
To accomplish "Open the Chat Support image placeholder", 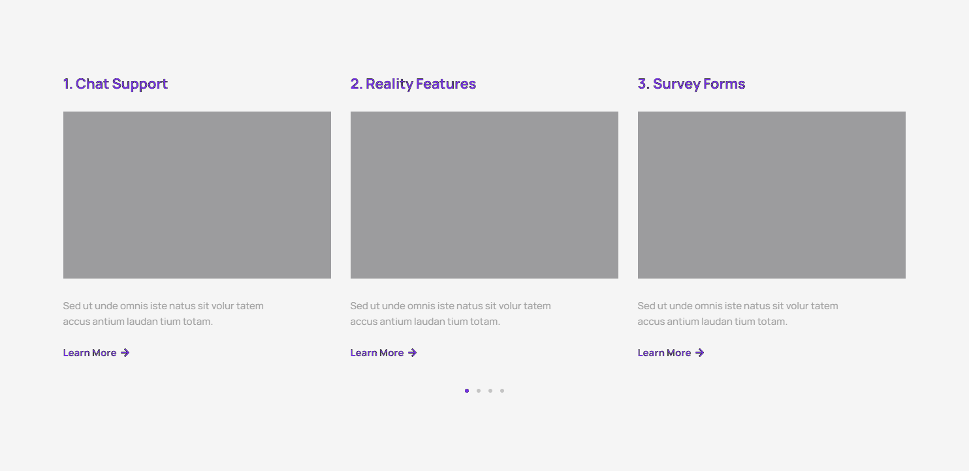I will coord(197,195).
